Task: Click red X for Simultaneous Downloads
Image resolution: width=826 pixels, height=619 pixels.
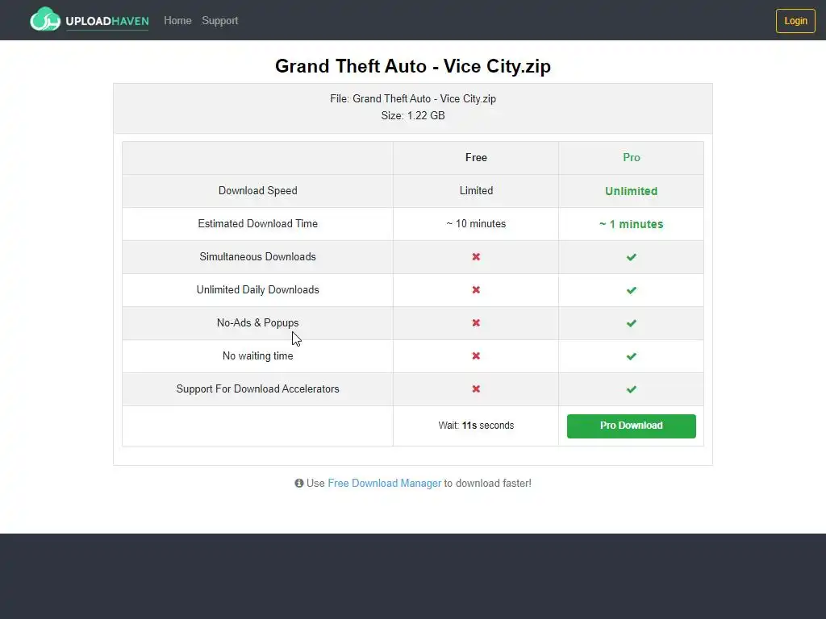Action: [476, 257]
